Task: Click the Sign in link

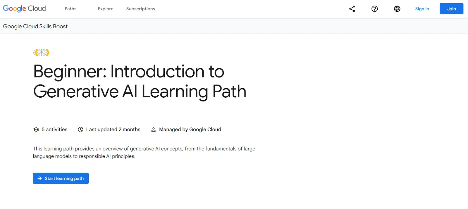Action: 422,9
